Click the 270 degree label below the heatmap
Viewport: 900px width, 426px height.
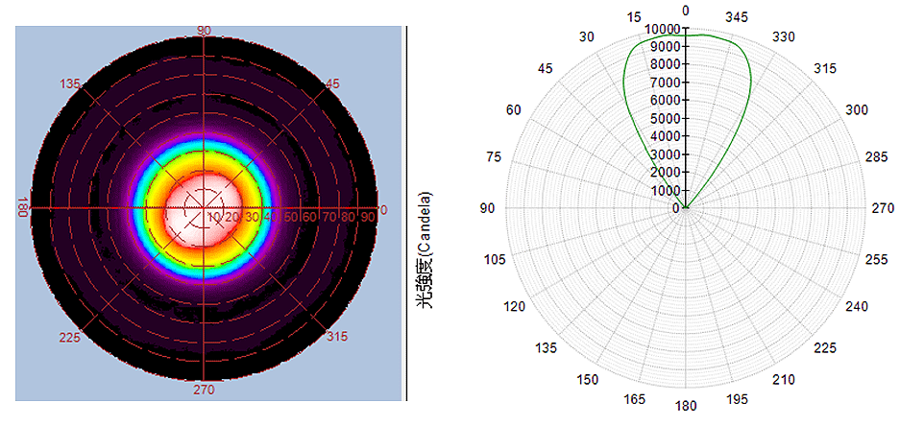205,390
